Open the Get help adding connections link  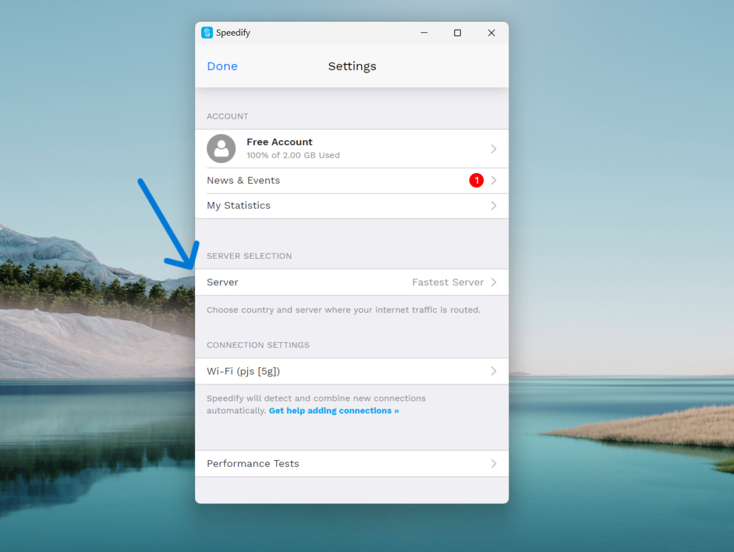[334, 411]
